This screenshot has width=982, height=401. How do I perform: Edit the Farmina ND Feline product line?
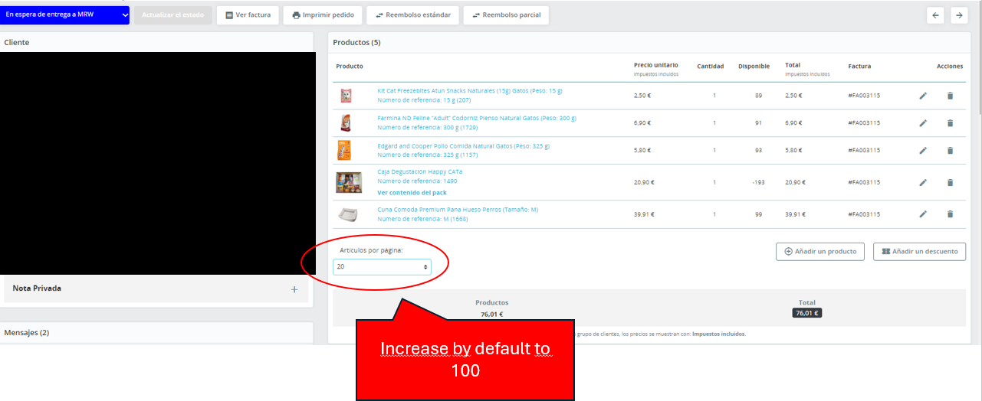[x=923, y=123]
